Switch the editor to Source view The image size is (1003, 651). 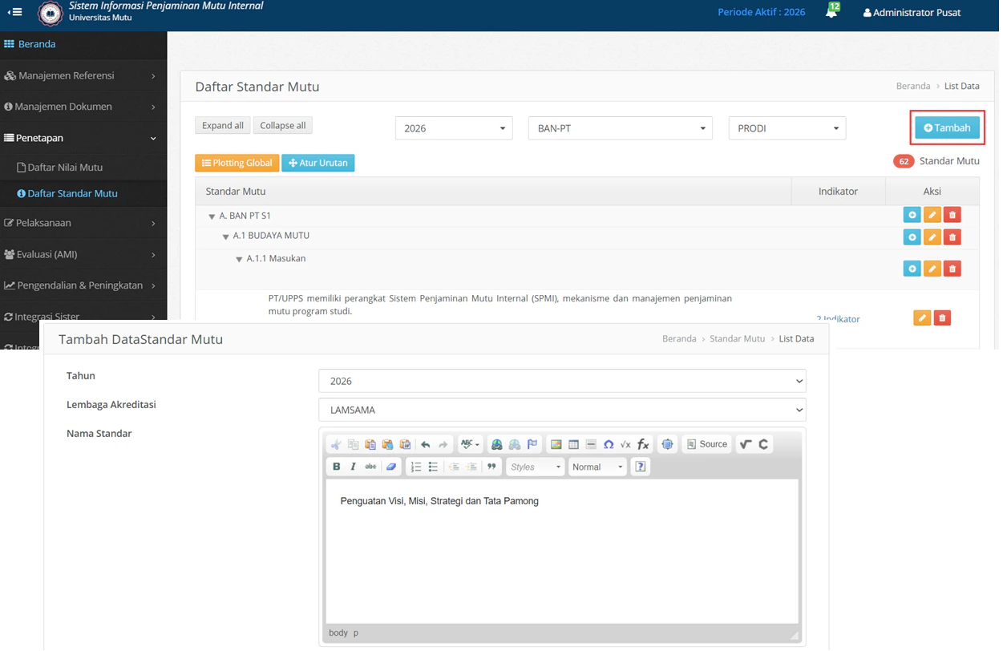[707, 444]
